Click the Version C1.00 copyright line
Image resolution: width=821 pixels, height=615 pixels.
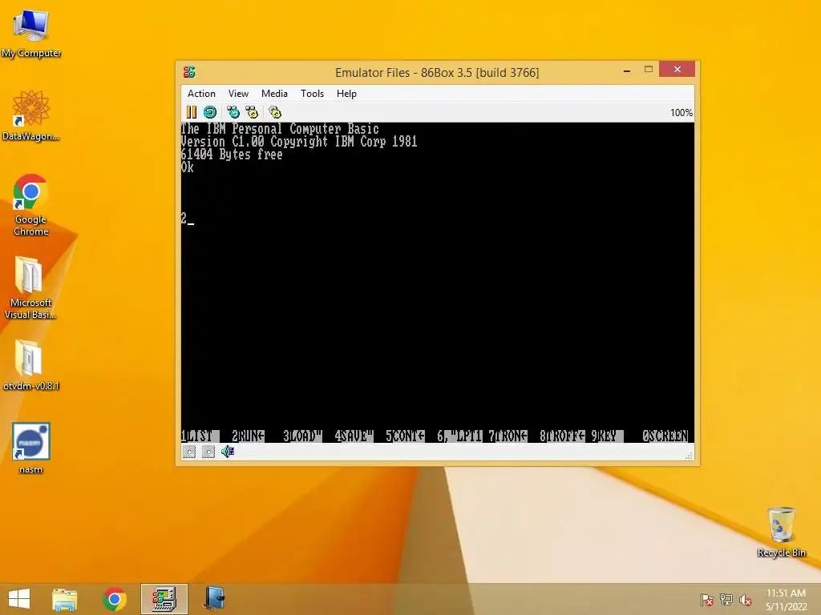coord(299,142)
